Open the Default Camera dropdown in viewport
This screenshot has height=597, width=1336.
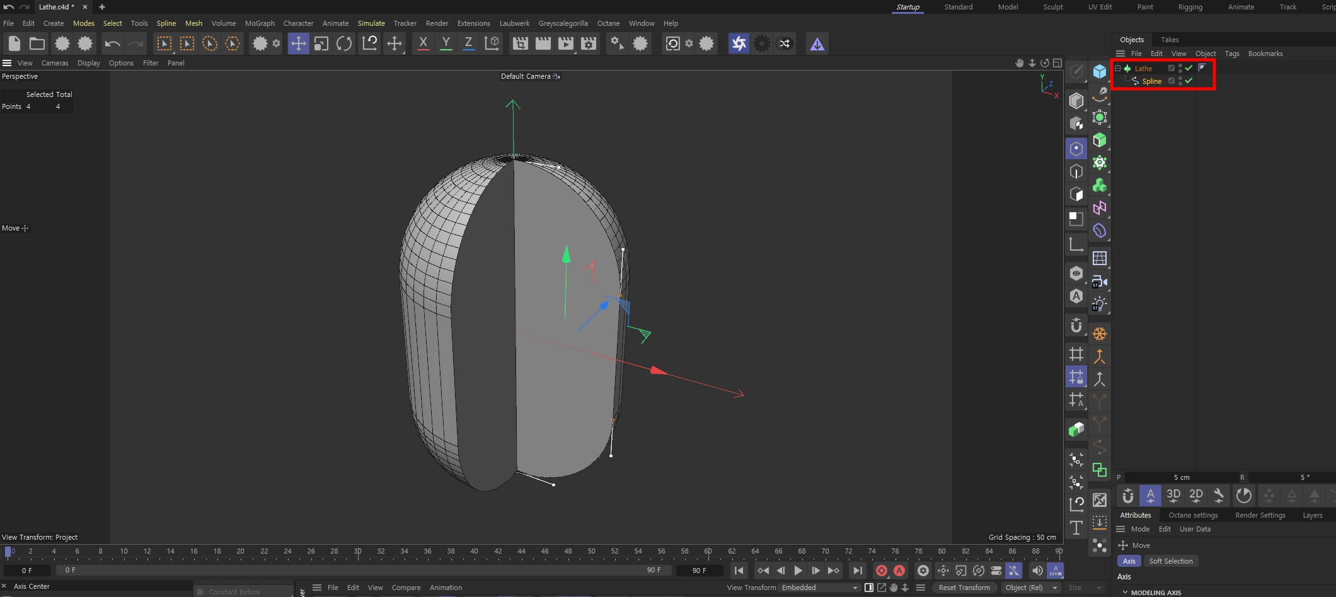(x=530, y=76)
